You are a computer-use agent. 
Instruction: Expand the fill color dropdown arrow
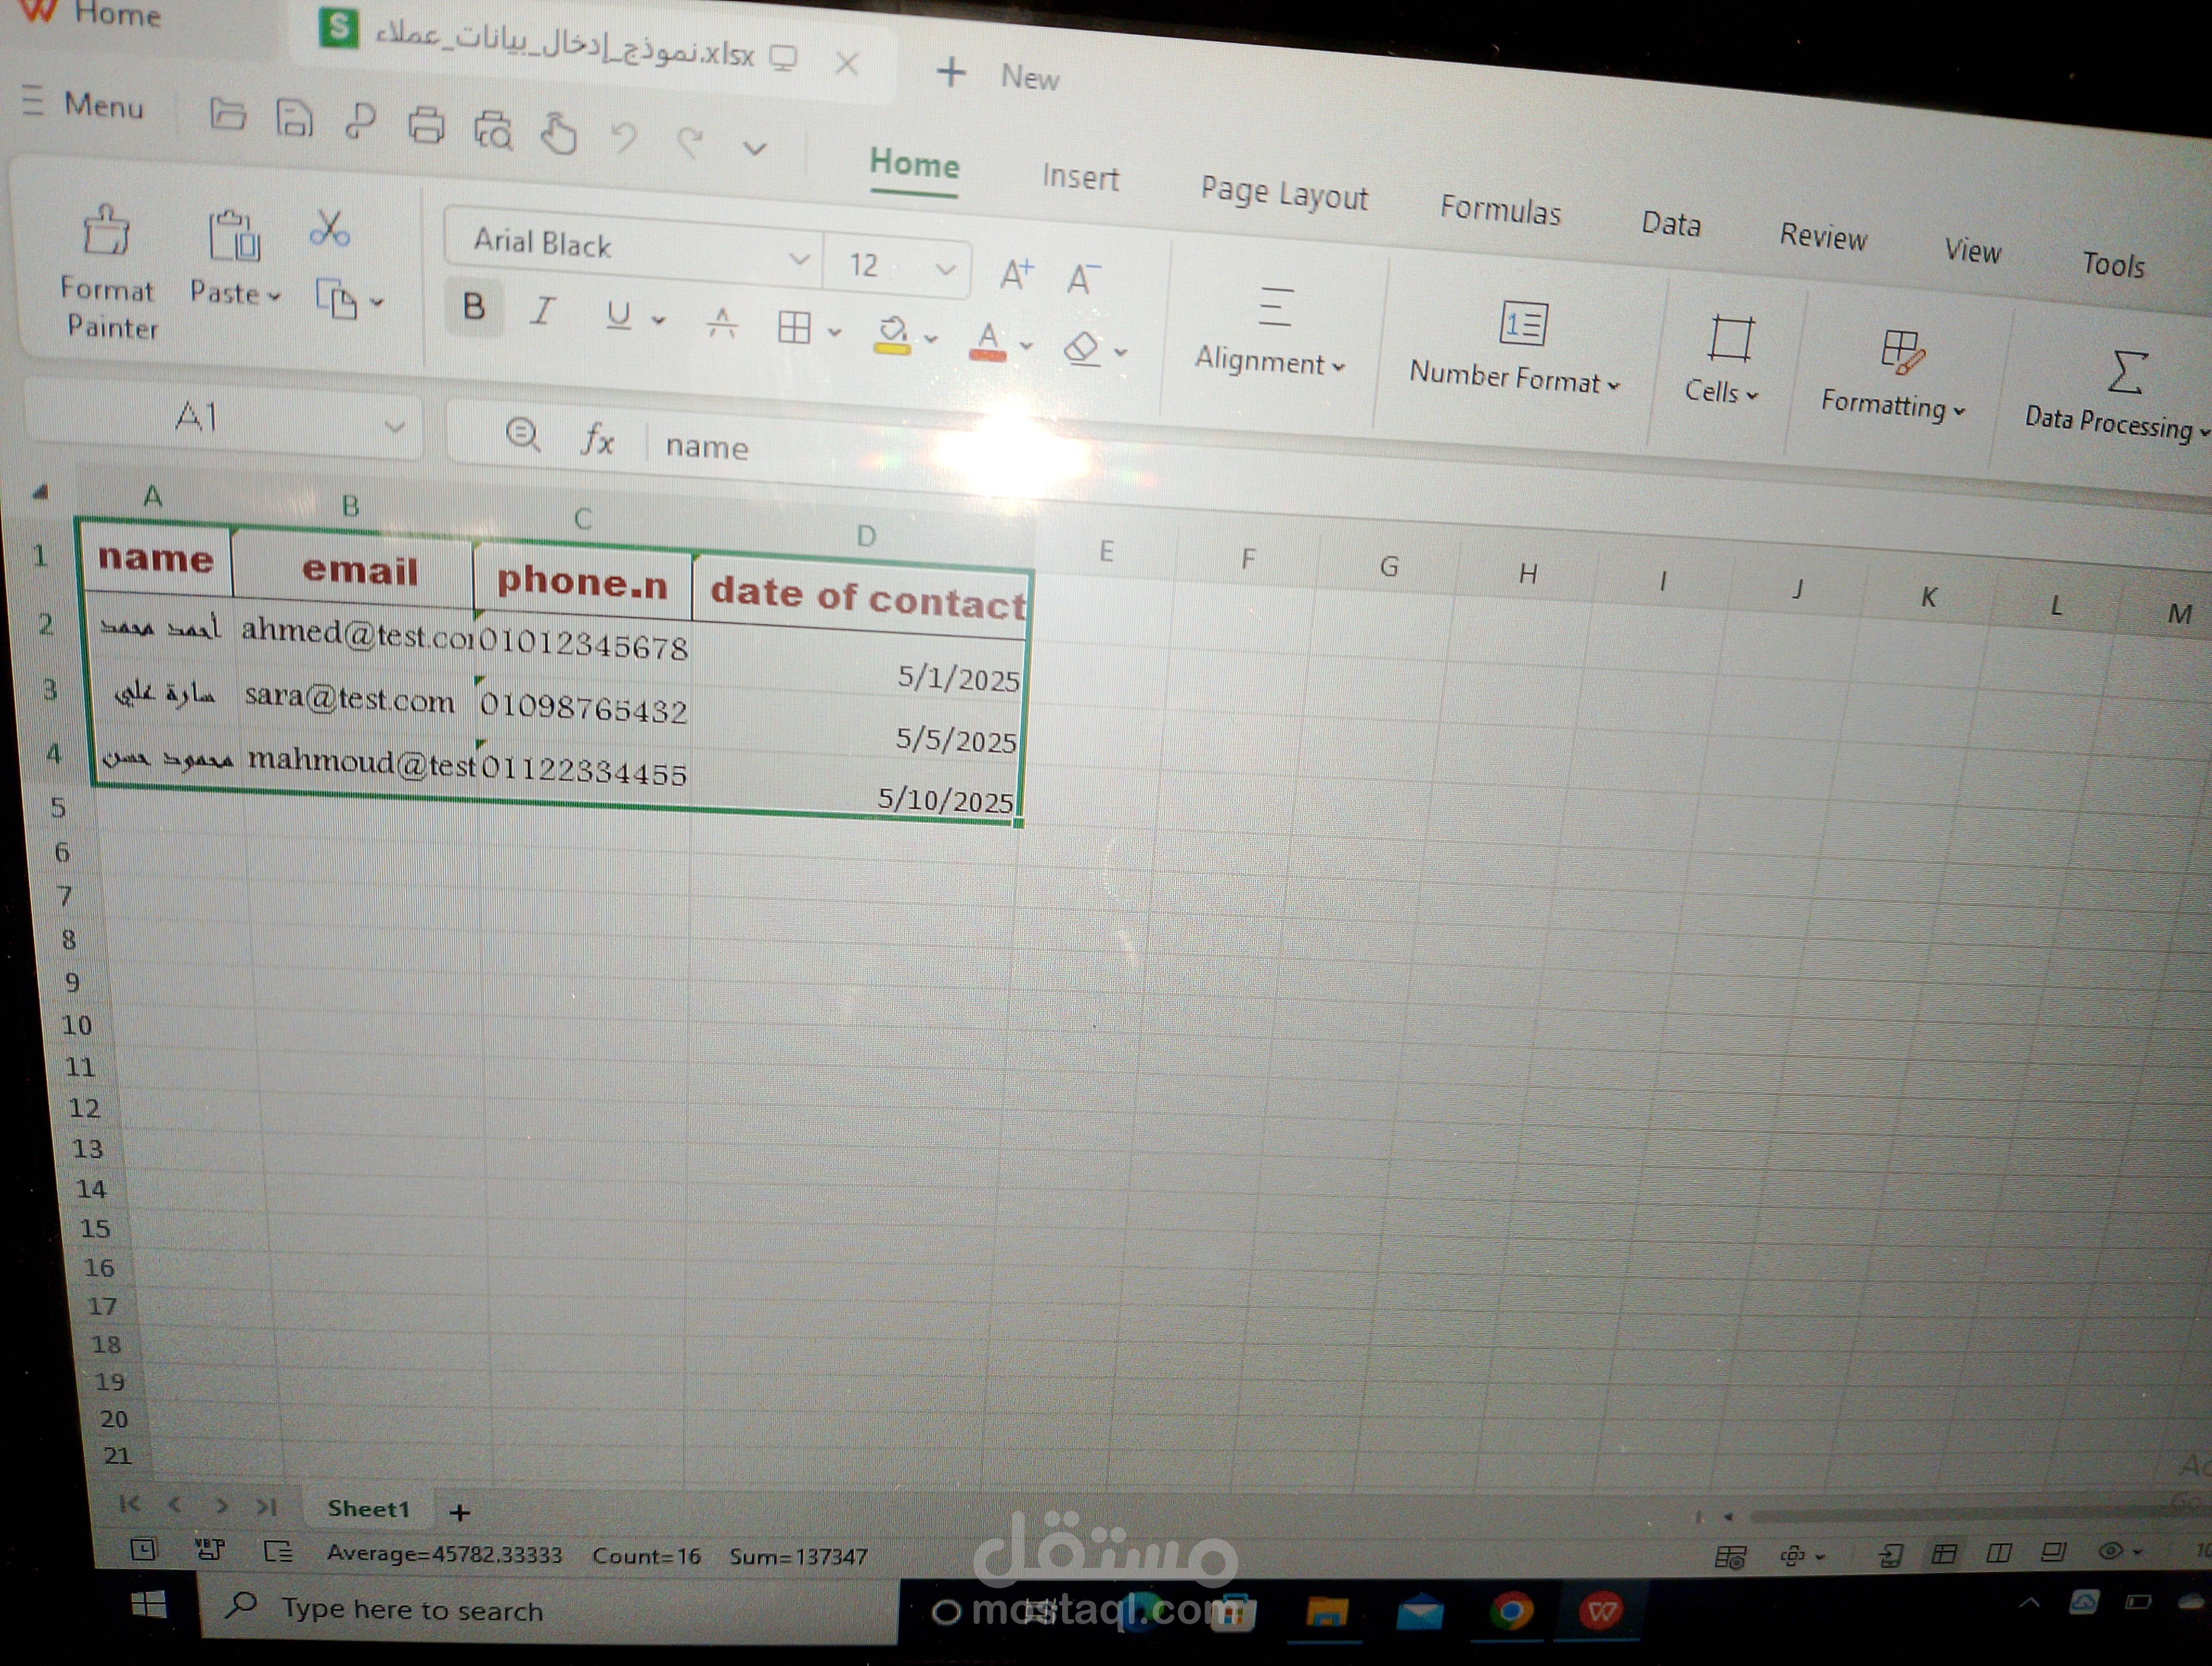click(930, 339)
